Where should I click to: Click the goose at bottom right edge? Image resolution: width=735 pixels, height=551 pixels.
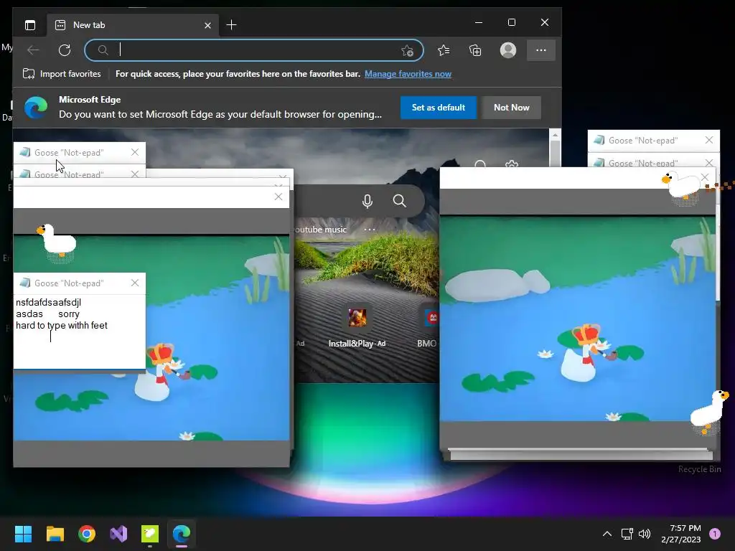point(710,411)
